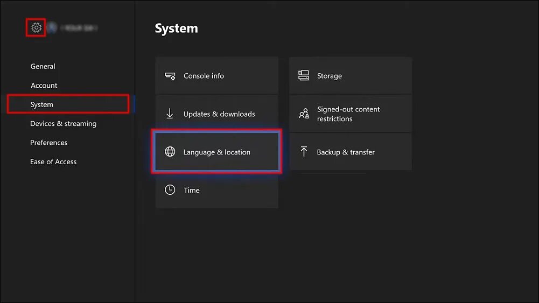Go to Devices & streaming settings
Screen dimensions: 539x303
[63, 123]
